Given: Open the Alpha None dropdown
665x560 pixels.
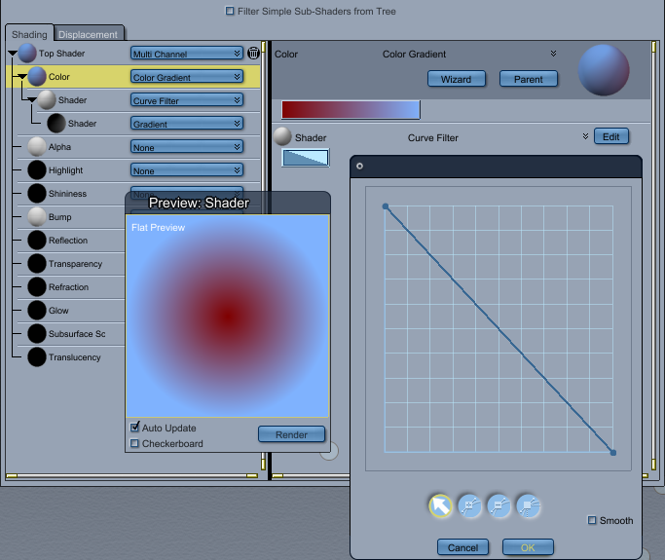Looking at the screenshot, I should 187,146.
